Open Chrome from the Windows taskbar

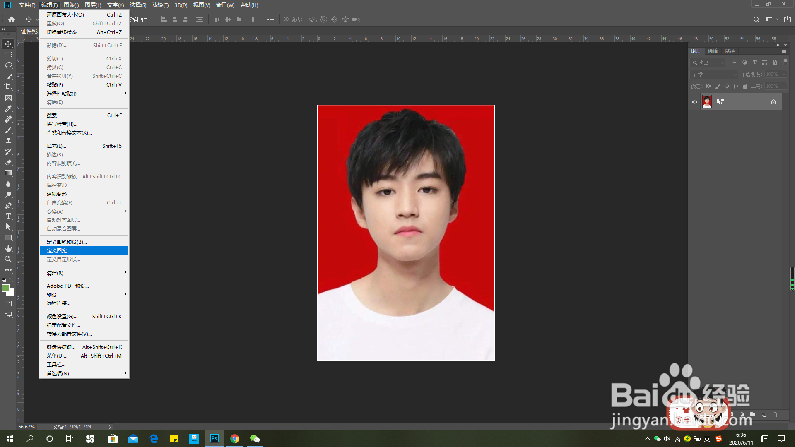[235, 439]
